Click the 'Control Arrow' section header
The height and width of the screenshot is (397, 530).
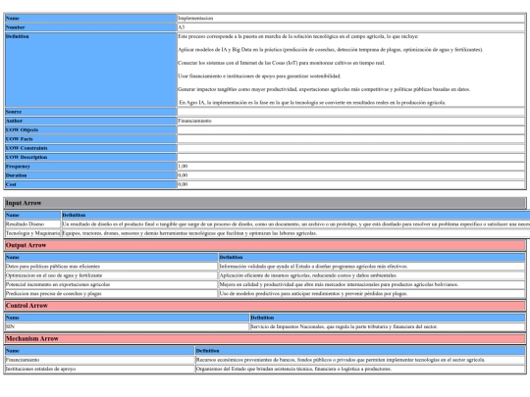point(265,306)
